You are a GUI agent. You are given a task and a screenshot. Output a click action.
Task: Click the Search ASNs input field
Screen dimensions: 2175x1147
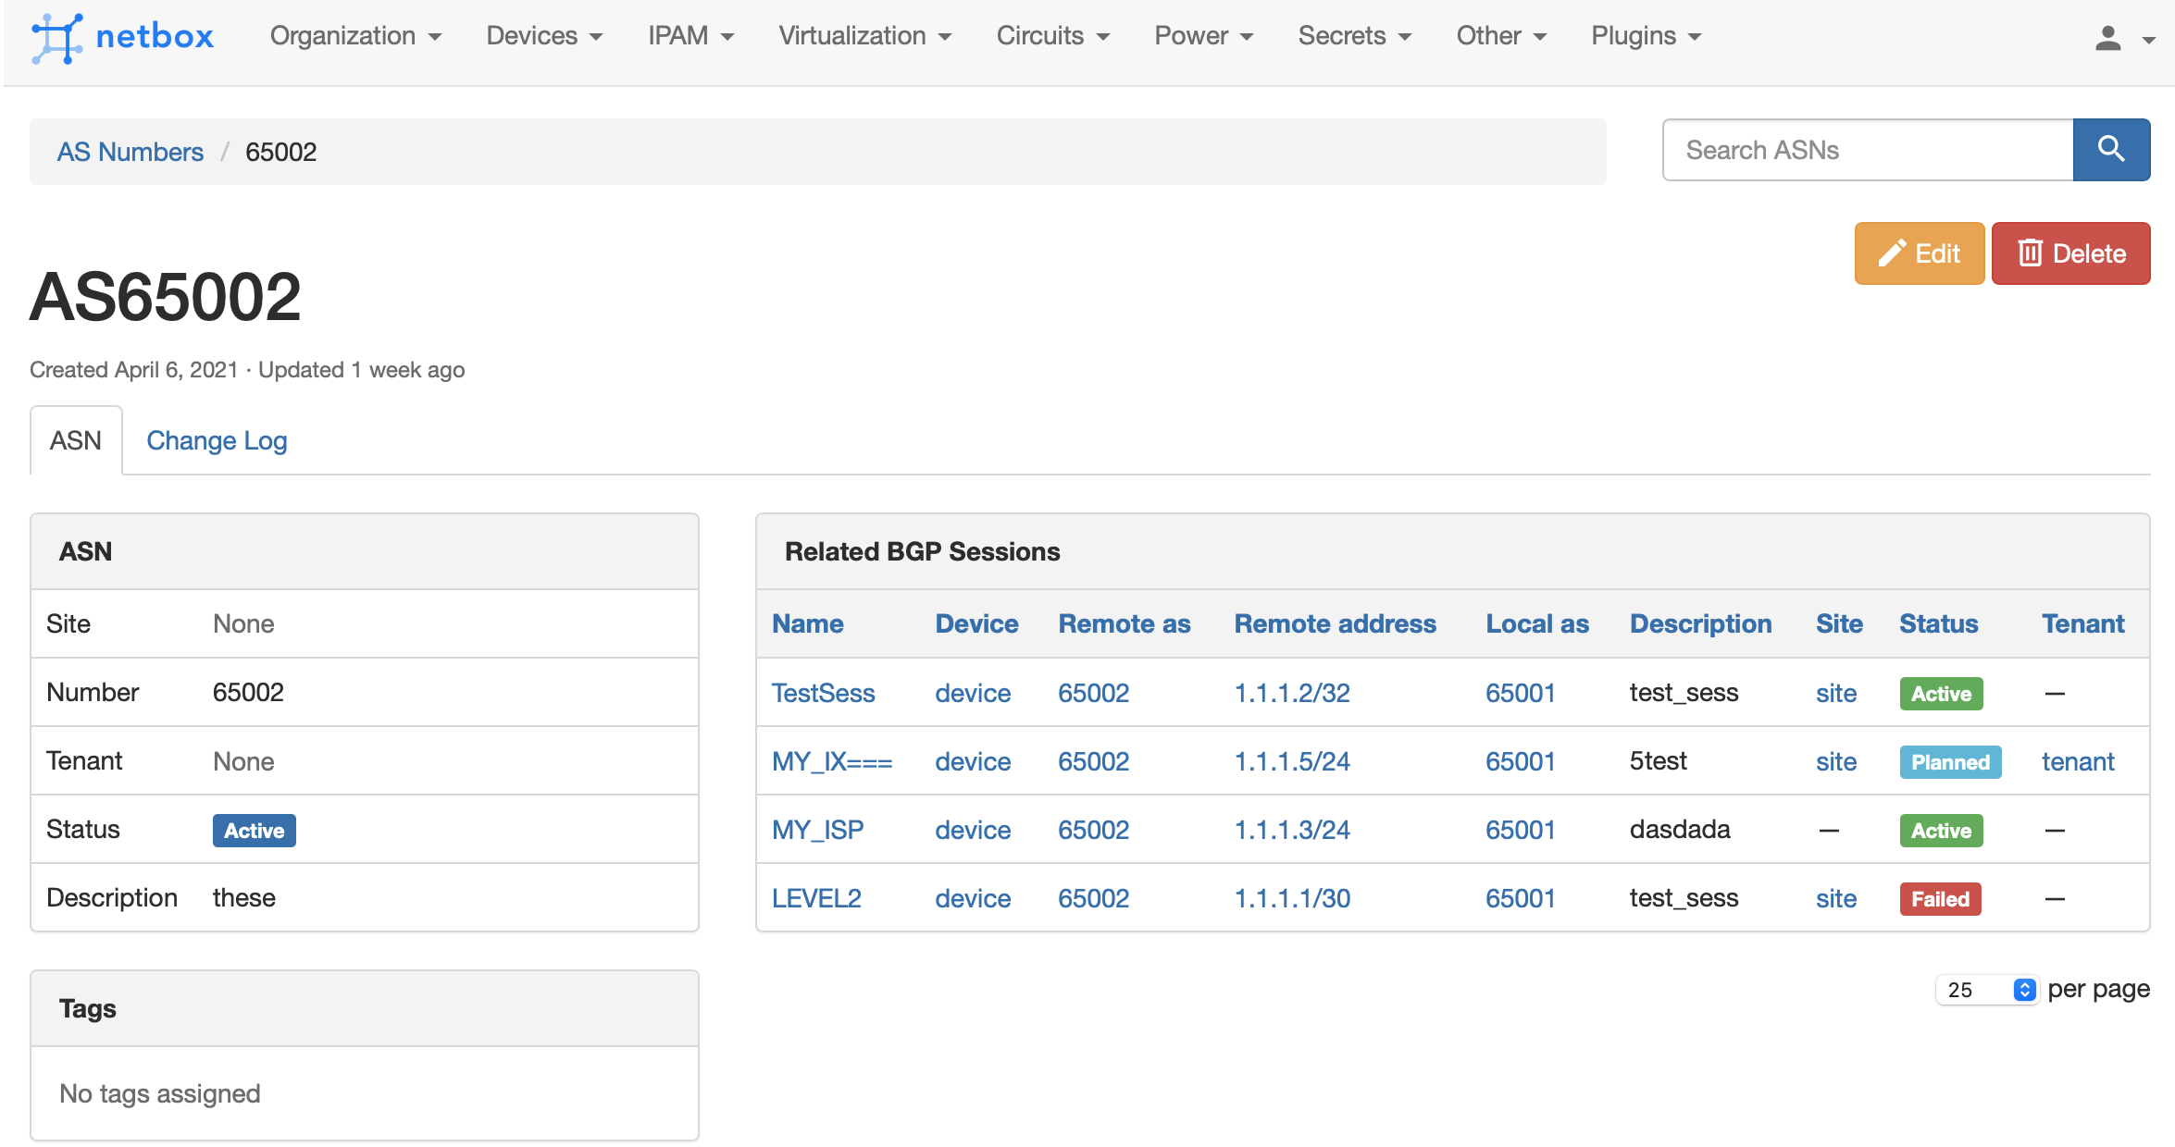coord(1868,150)
